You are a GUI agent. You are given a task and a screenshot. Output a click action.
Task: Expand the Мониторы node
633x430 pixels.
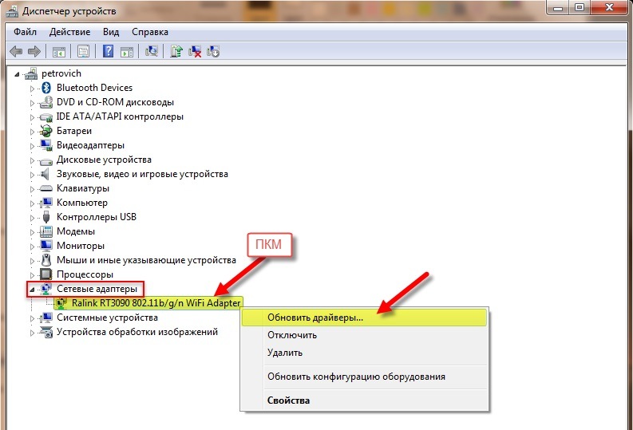point(32,247)
